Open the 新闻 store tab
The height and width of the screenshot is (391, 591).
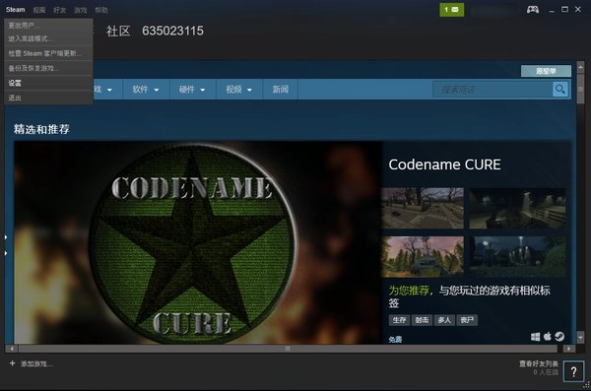(x=281, y=90)
